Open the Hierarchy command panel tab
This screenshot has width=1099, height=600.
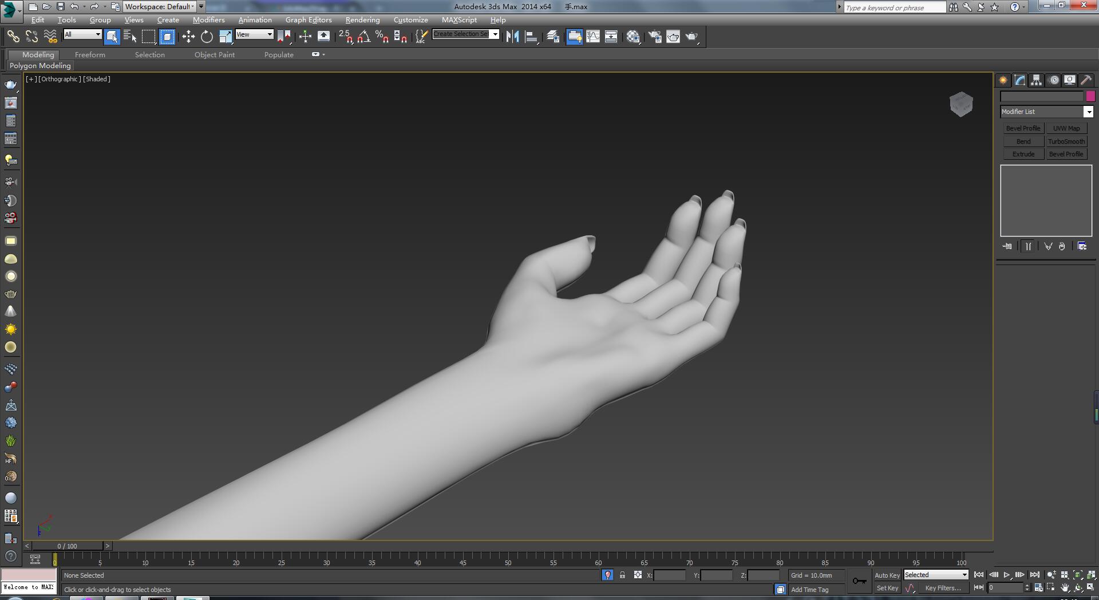(x=1037, y=80)
